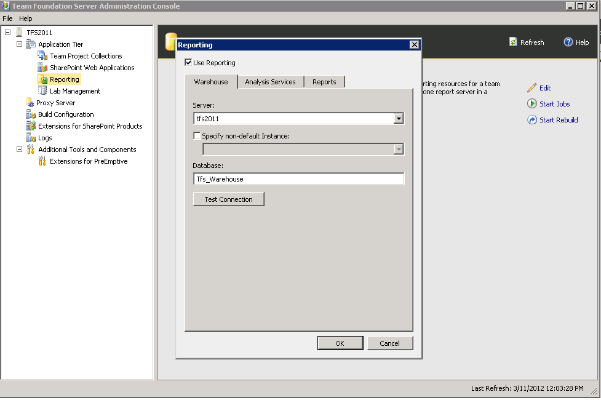Select Logs tree item

pos(45,138)
